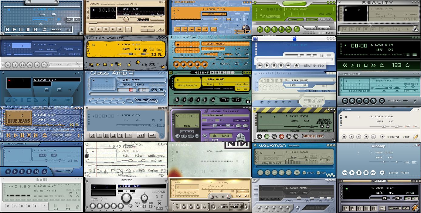Pause playback in the Metamp Morphosis skin
The height and width of the screenshot is (213, 421).
(x=191, y=100)
